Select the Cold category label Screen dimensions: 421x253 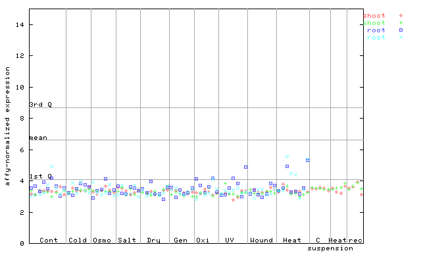coord(78,240)
